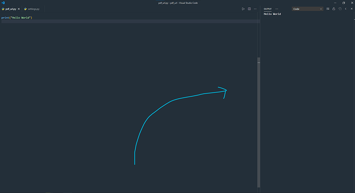Screen dimensions: 355x193
Task: Run the Python file with the play icon
Action: click(x=243, y=9)
